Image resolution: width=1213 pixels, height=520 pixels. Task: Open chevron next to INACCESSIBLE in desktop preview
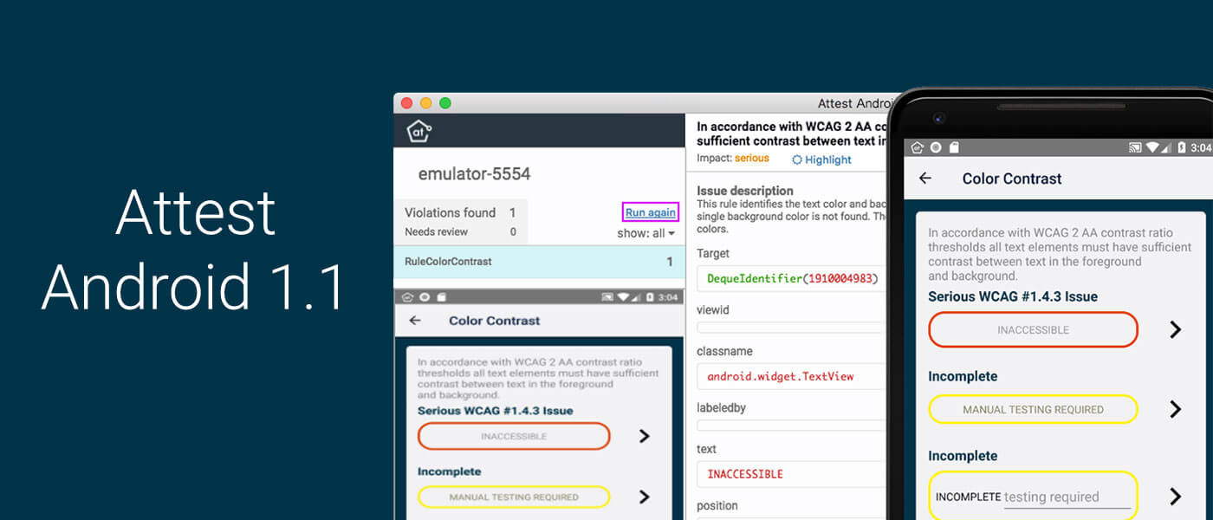pyautogui.click(x=644, y=436)
